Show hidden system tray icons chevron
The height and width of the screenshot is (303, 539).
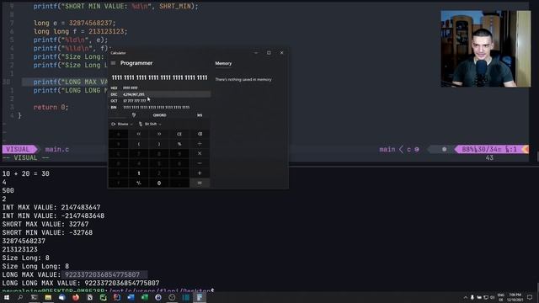(x=466, y=297)
